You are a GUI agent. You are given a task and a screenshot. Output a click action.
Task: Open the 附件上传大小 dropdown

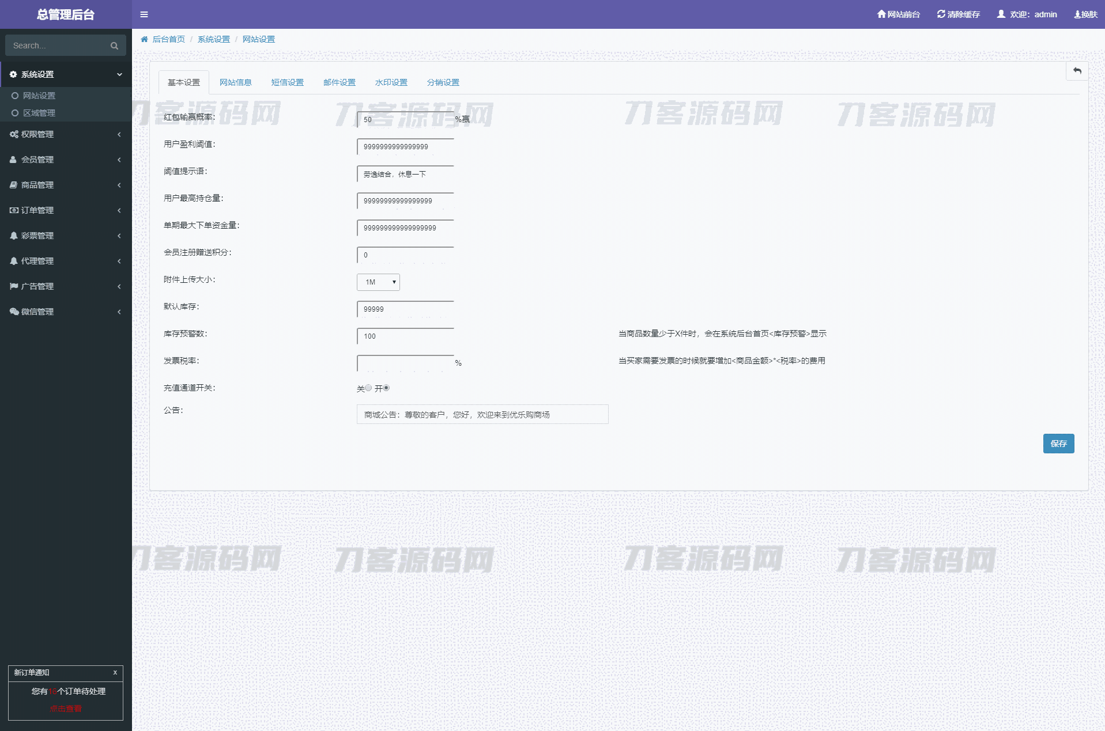[378, 282]
